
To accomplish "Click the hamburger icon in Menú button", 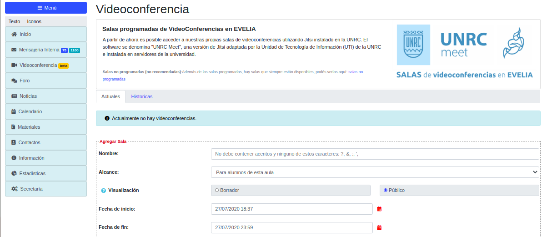I will [40, 8].
